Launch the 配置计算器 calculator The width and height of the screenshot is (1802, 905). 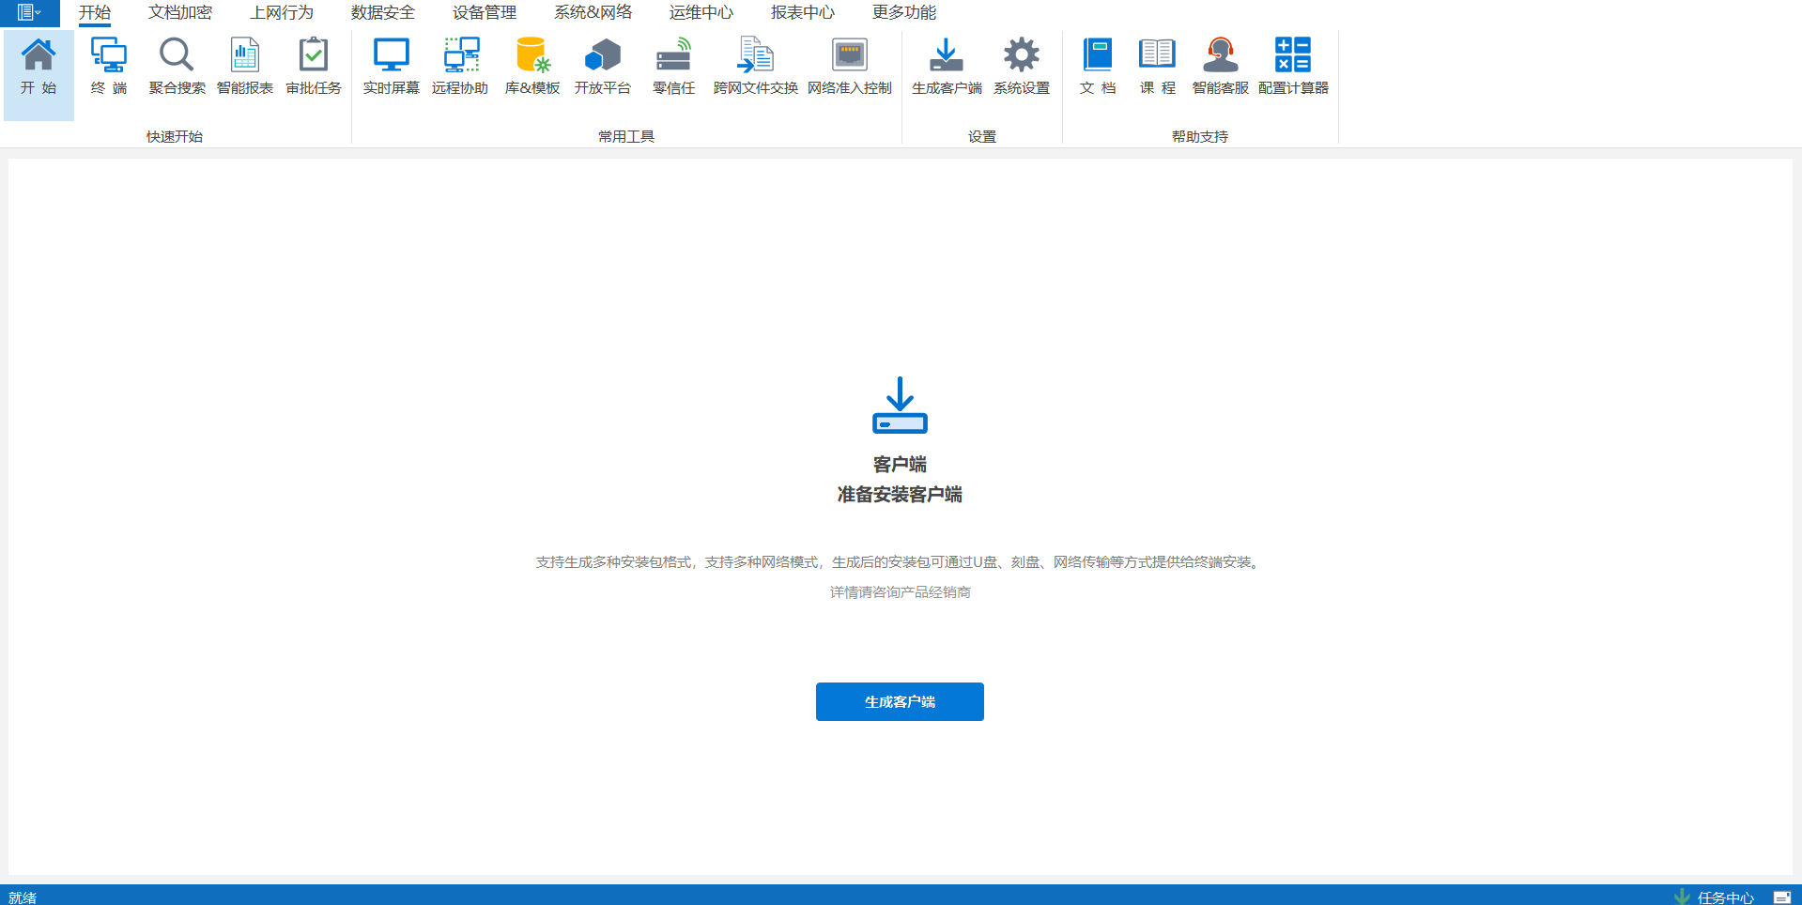(x=1293, y=66)
